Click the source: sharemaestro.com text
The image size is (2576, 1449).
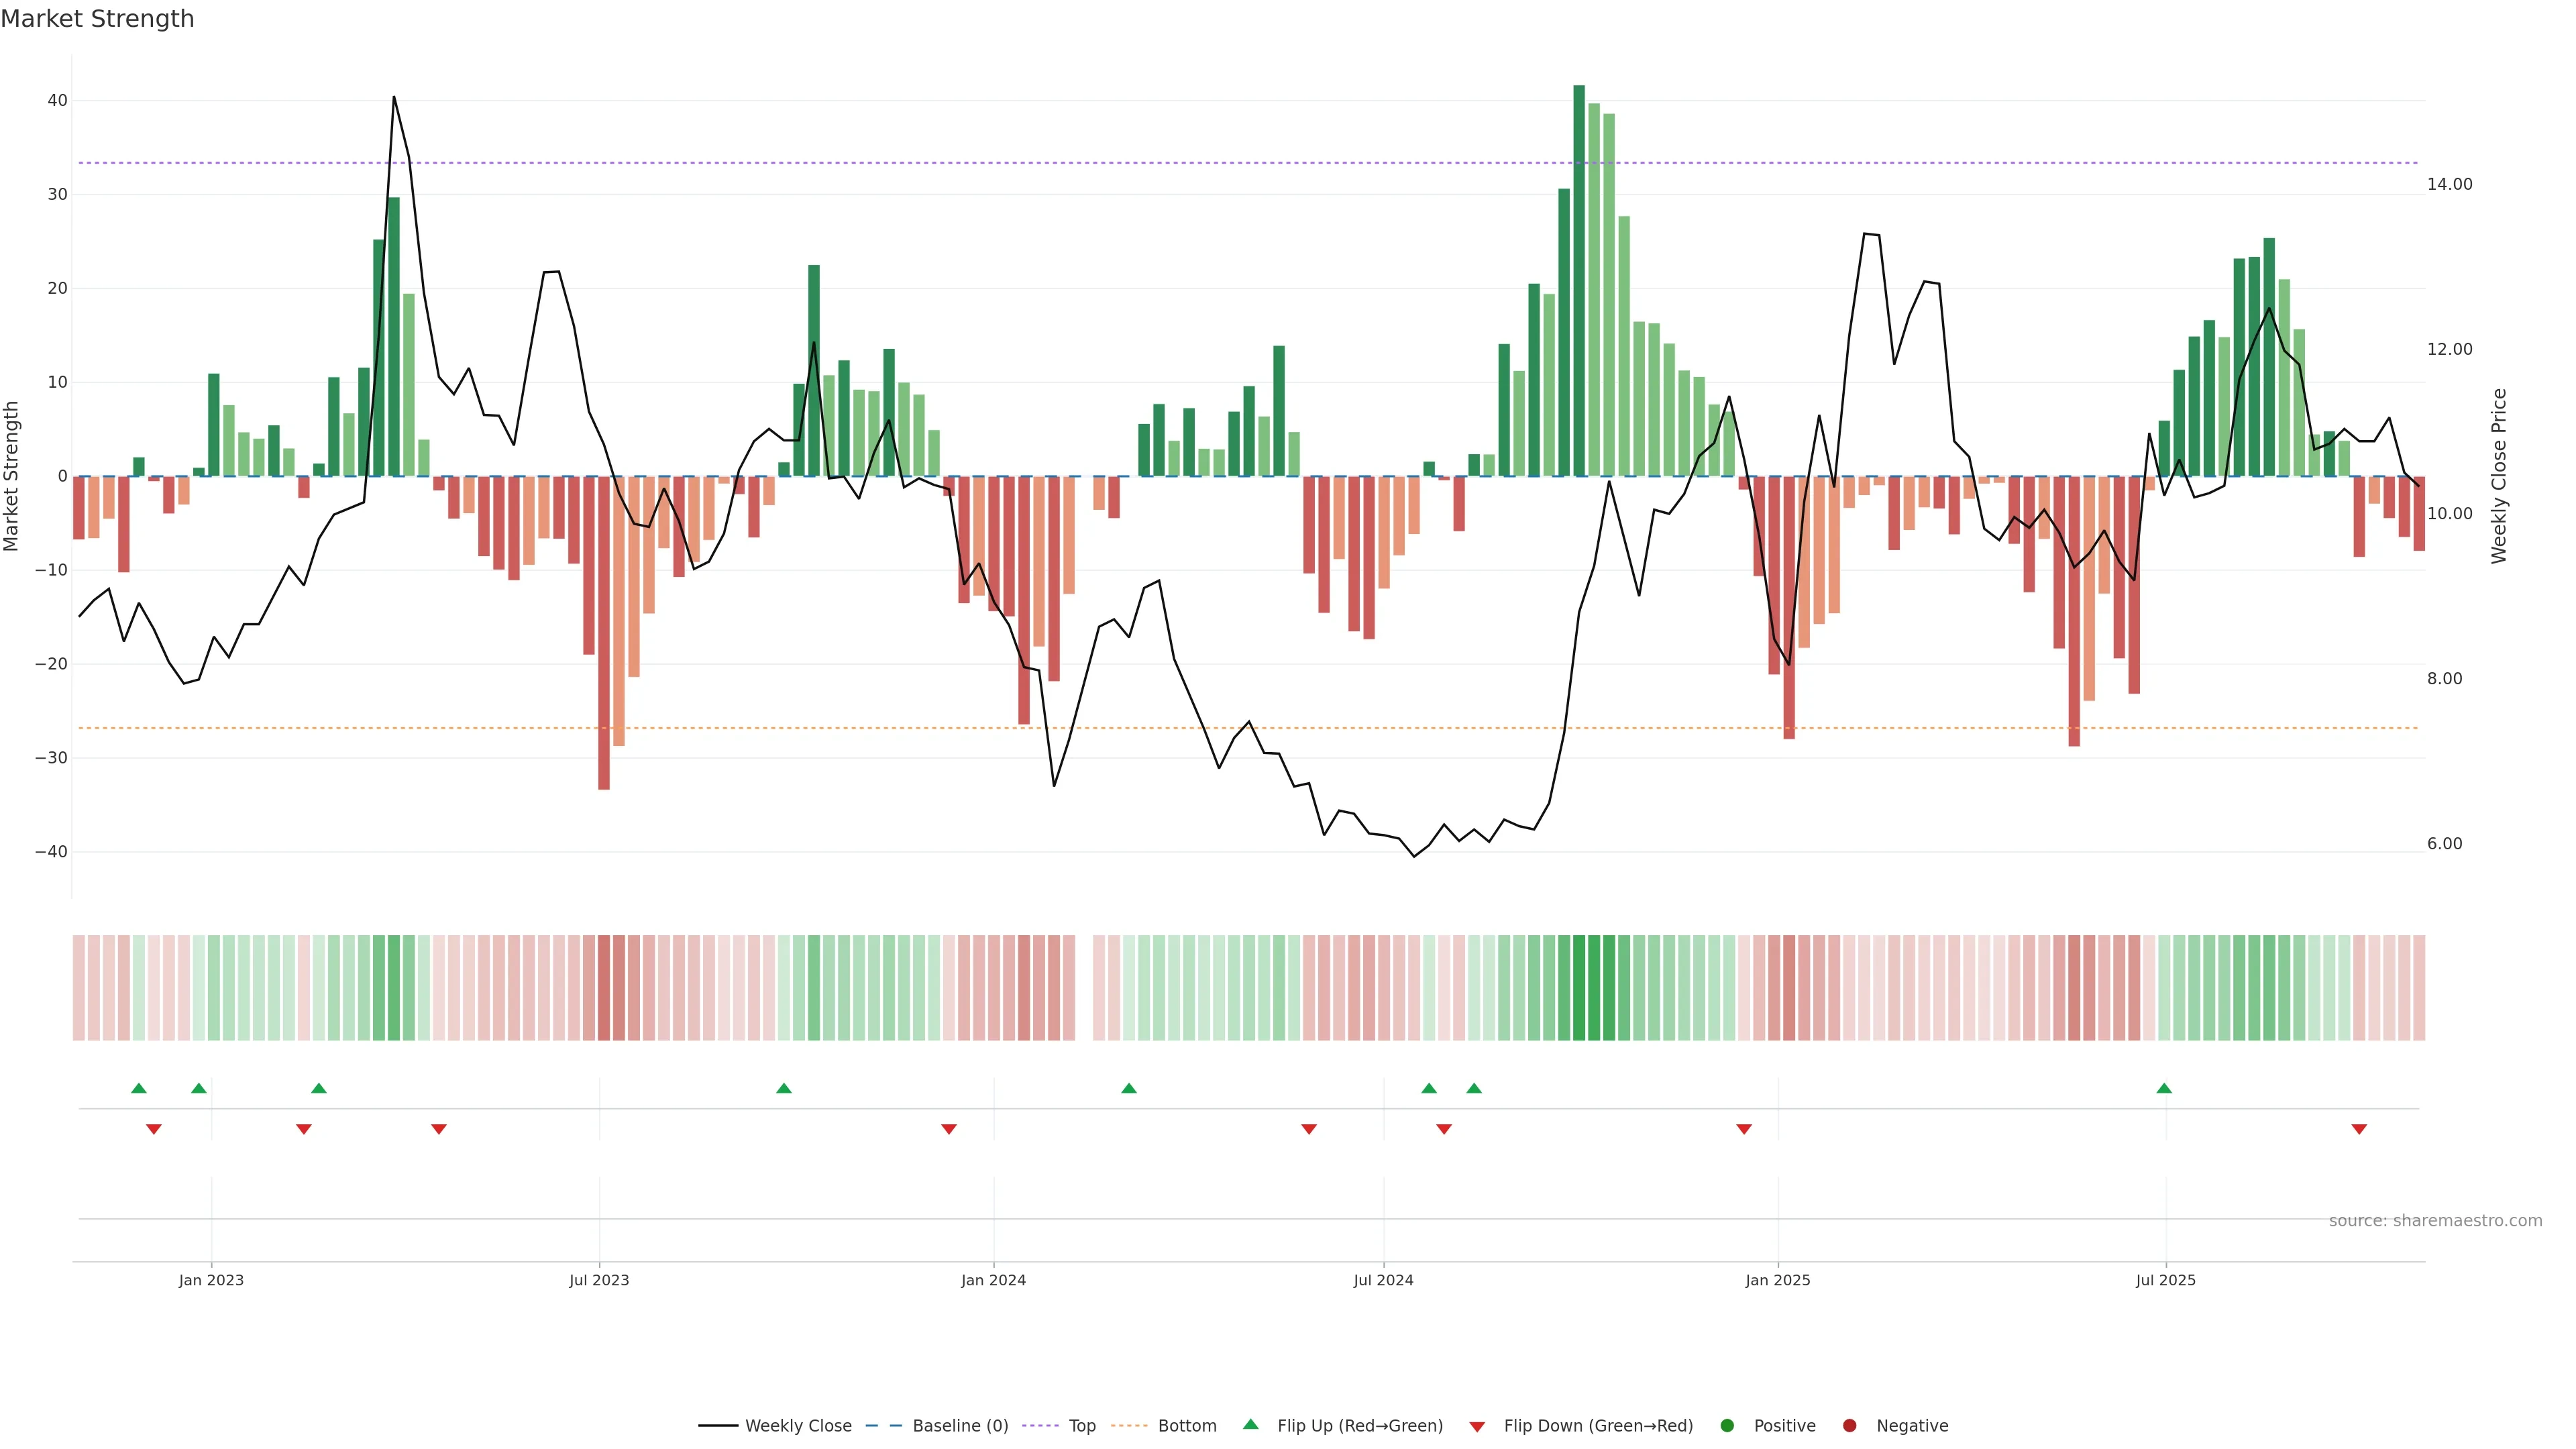2435,1221
